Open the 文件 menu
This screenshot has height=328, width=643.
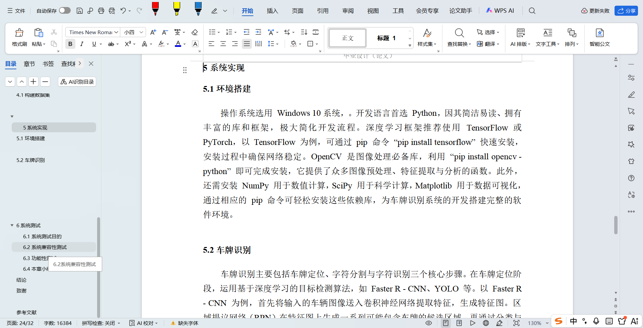[16, 11]
